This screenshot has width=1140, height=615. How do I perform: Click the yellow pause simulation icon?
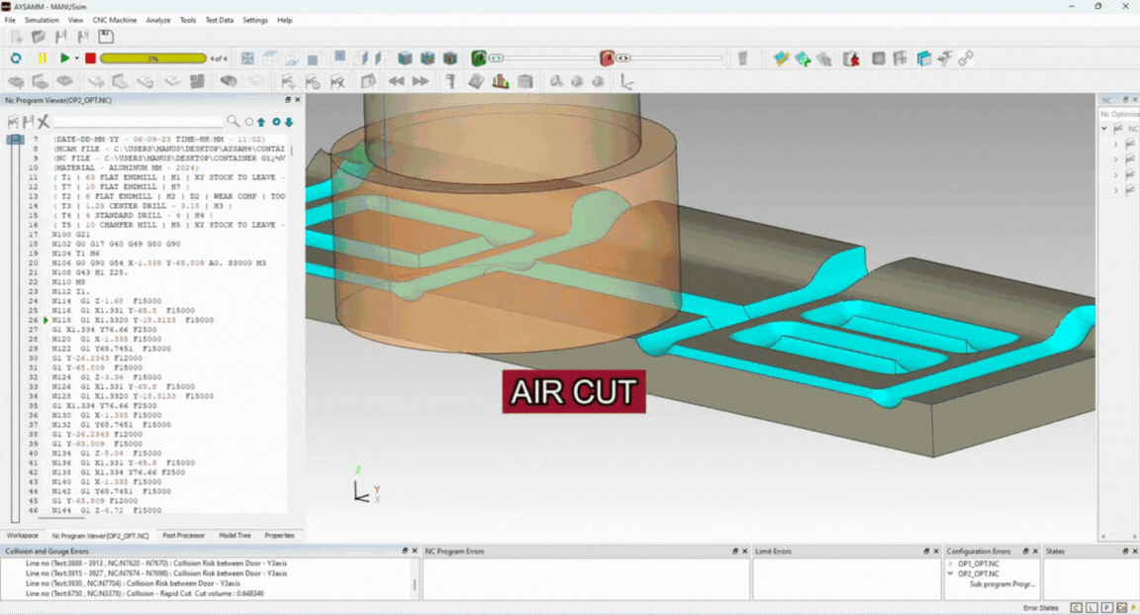point(42,58)
